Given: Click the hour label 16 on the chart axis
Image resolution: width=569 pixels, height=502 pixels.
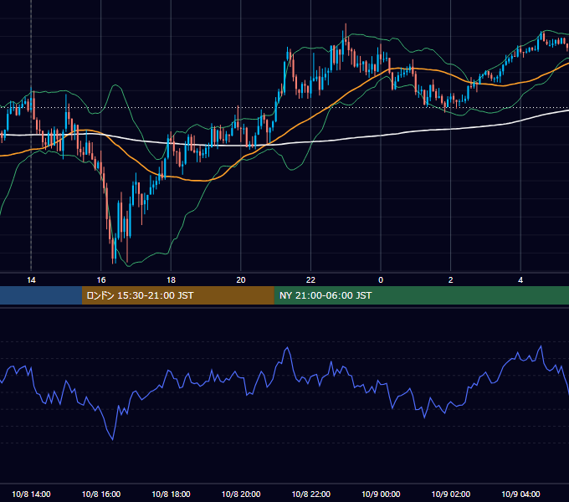Looking at the screenshot, I should (x=101, y=280).
